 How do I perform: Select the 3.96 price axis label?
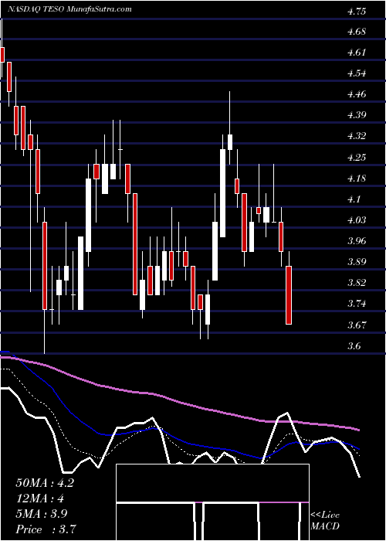click(x=357, y=241)
